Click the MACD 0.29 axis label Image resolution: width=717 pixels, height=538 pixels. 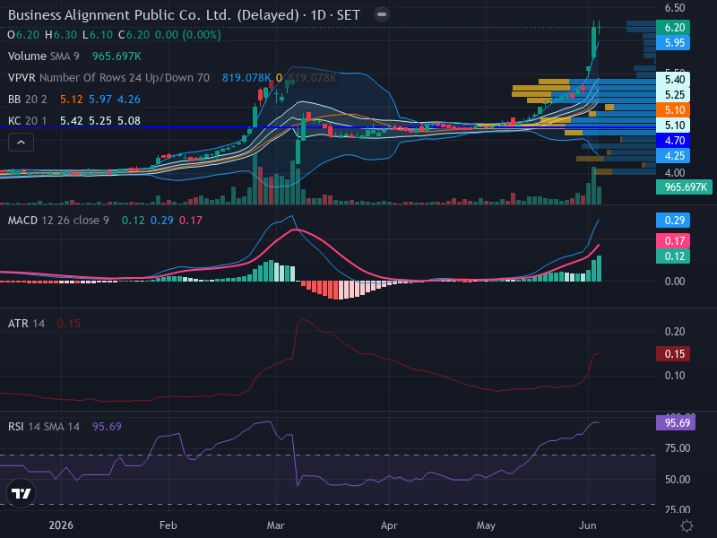click(x=673, y=221)
